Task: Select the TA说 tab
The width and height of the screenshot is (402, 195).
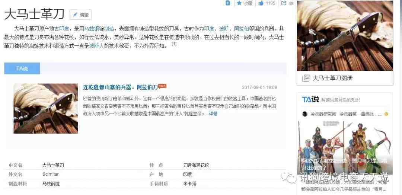Action: coord(22,68)
